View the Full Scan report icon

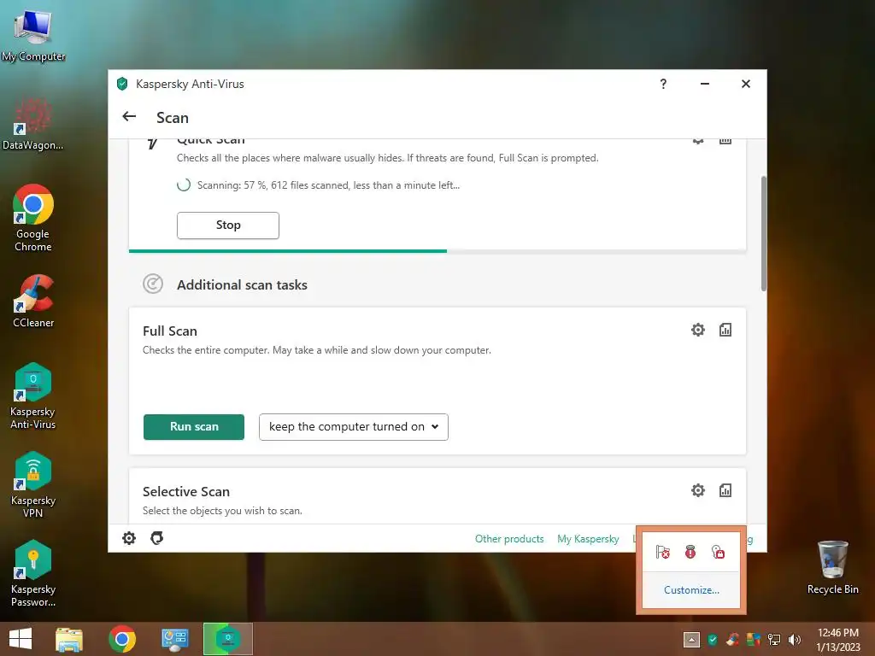pos(725,330)
